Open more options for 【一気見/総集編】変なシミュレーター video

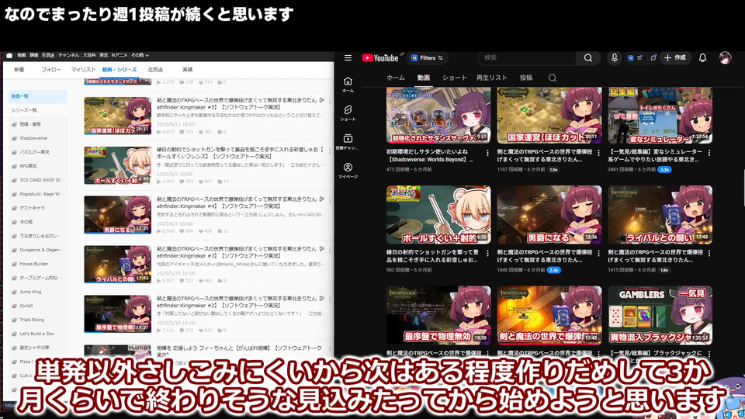click(x=709, y=153)
